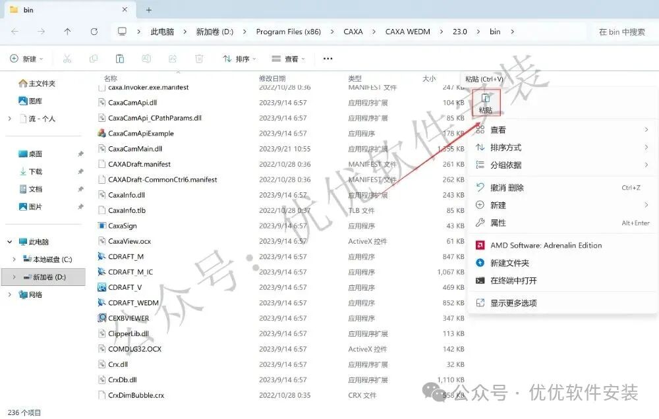Sort by 名称 column header

click(x=111, y=78)
